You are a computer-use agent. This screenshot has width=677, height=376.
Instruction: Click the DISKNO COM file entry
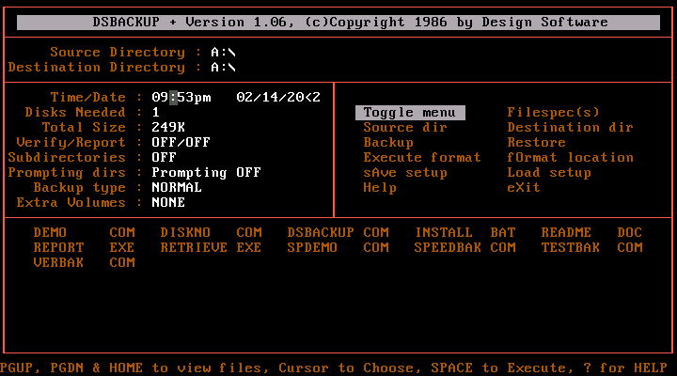click(x=212, y=233)
